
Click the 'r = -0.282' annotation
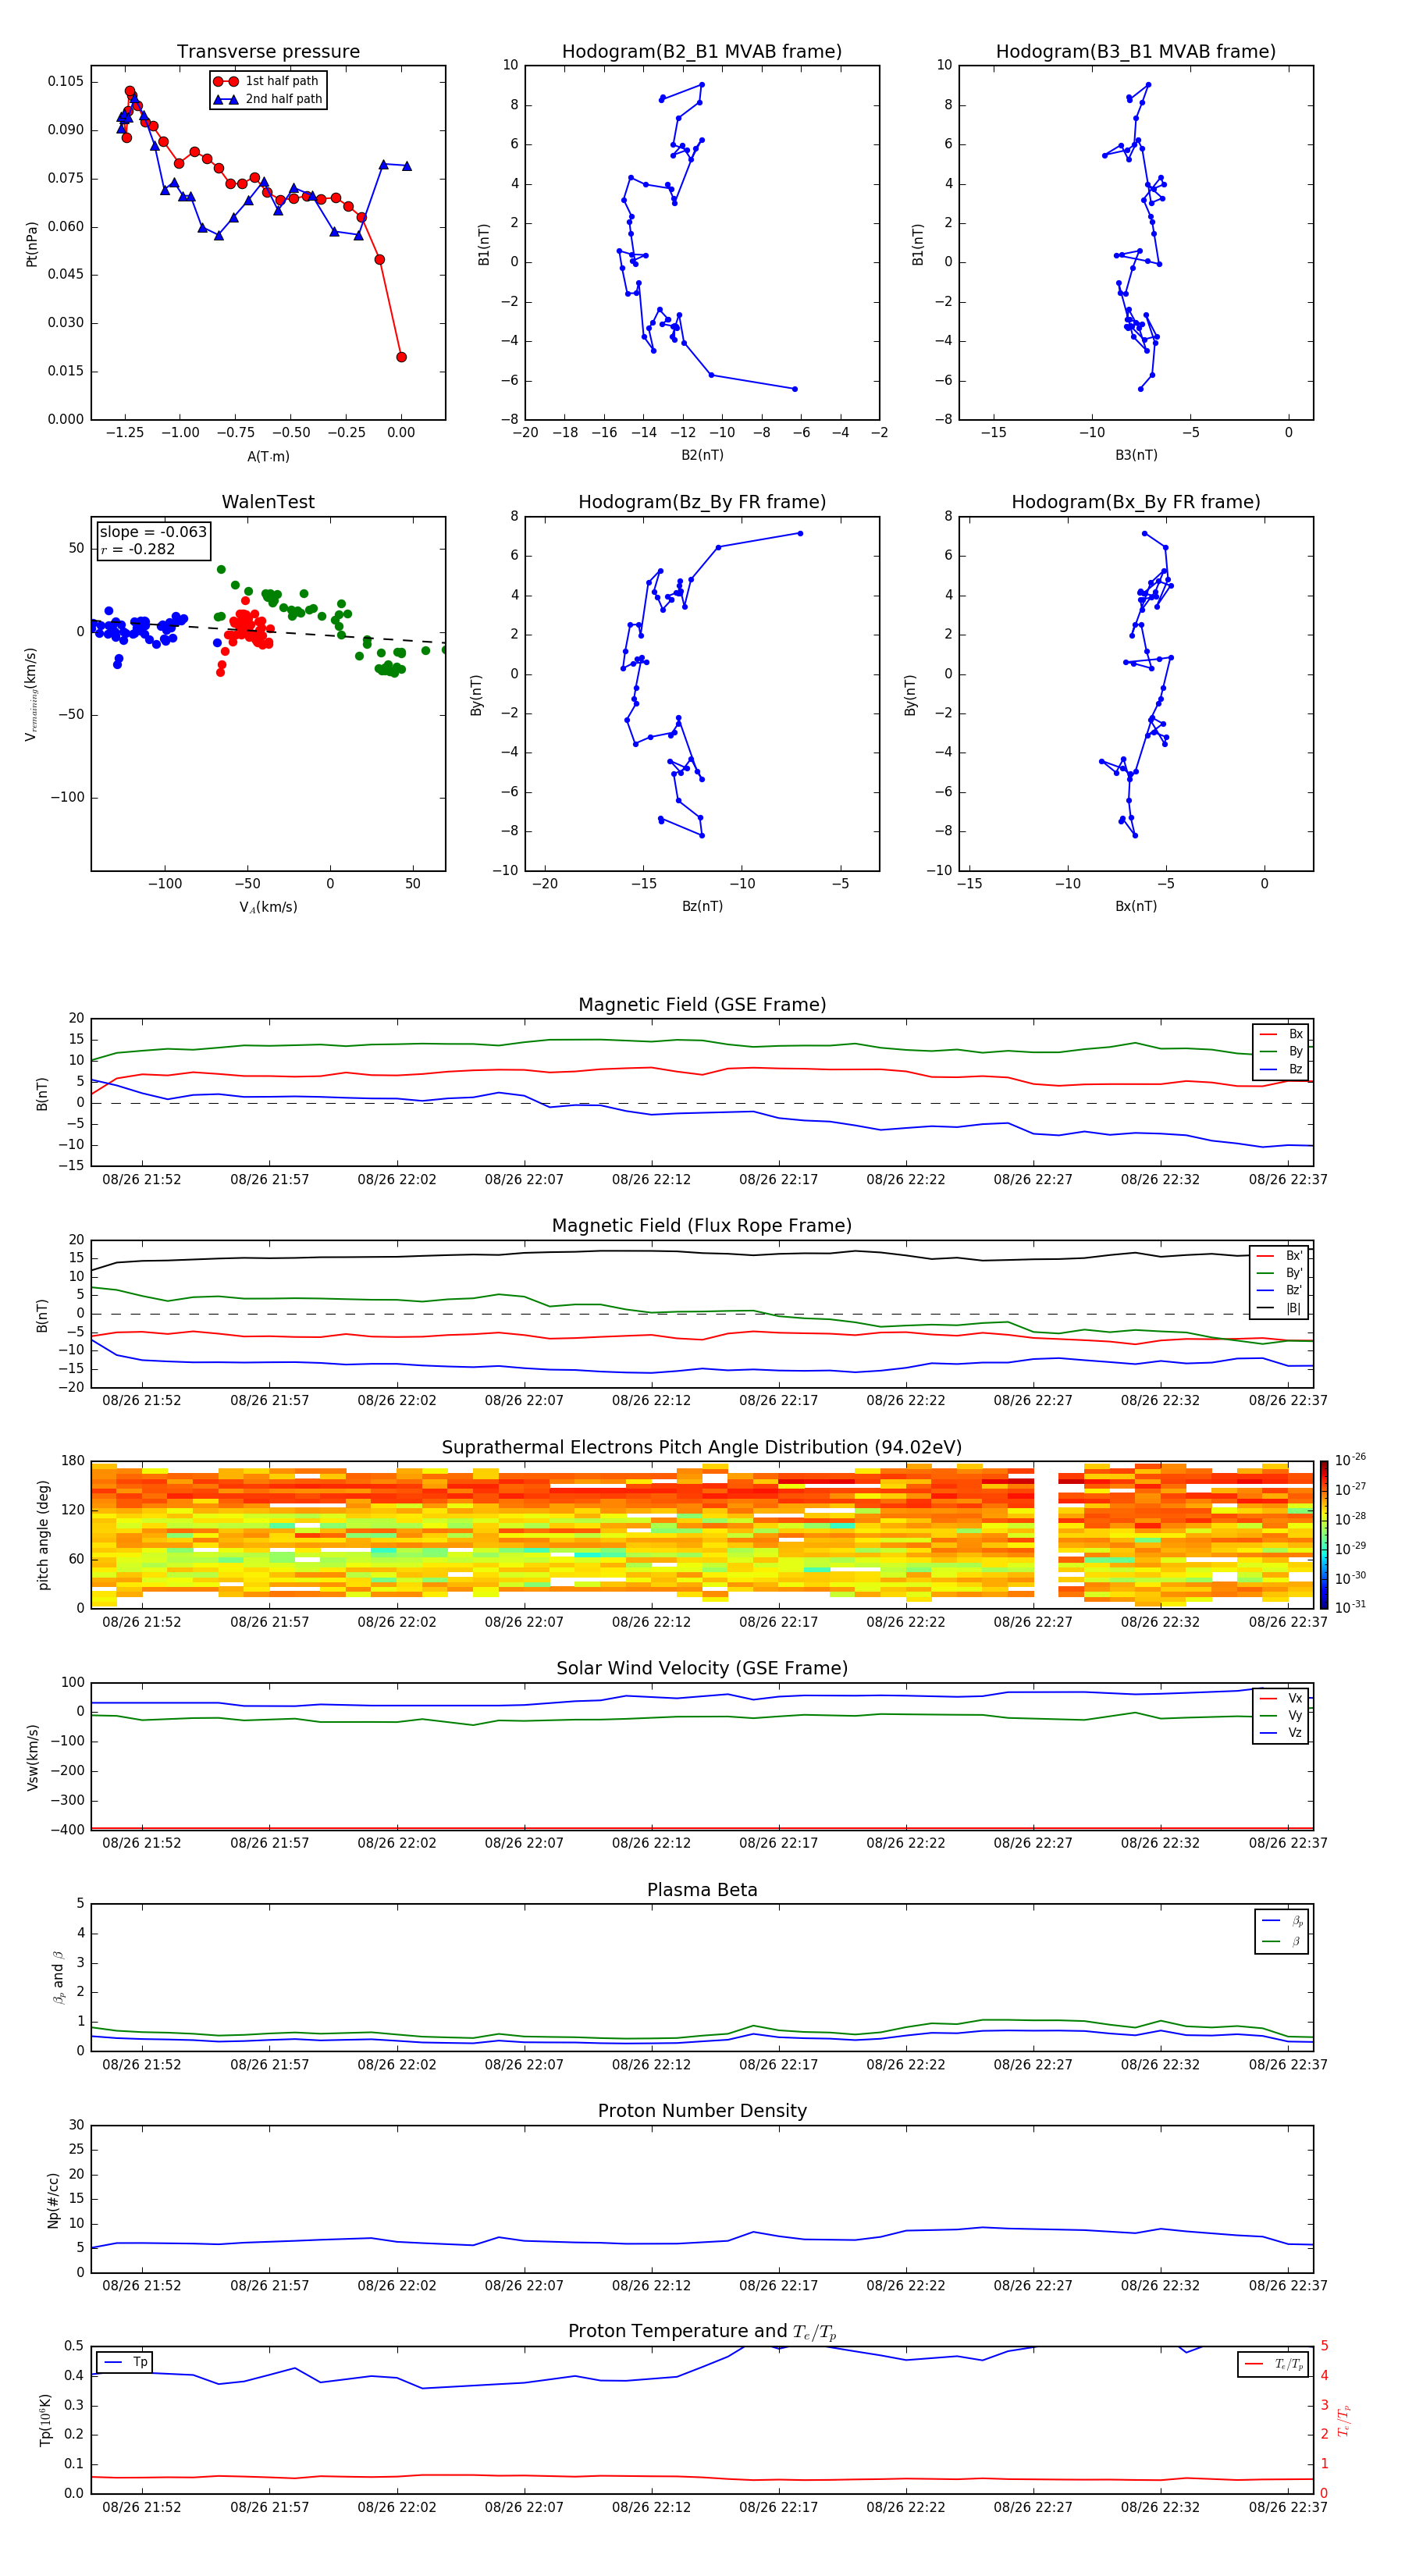138,549
